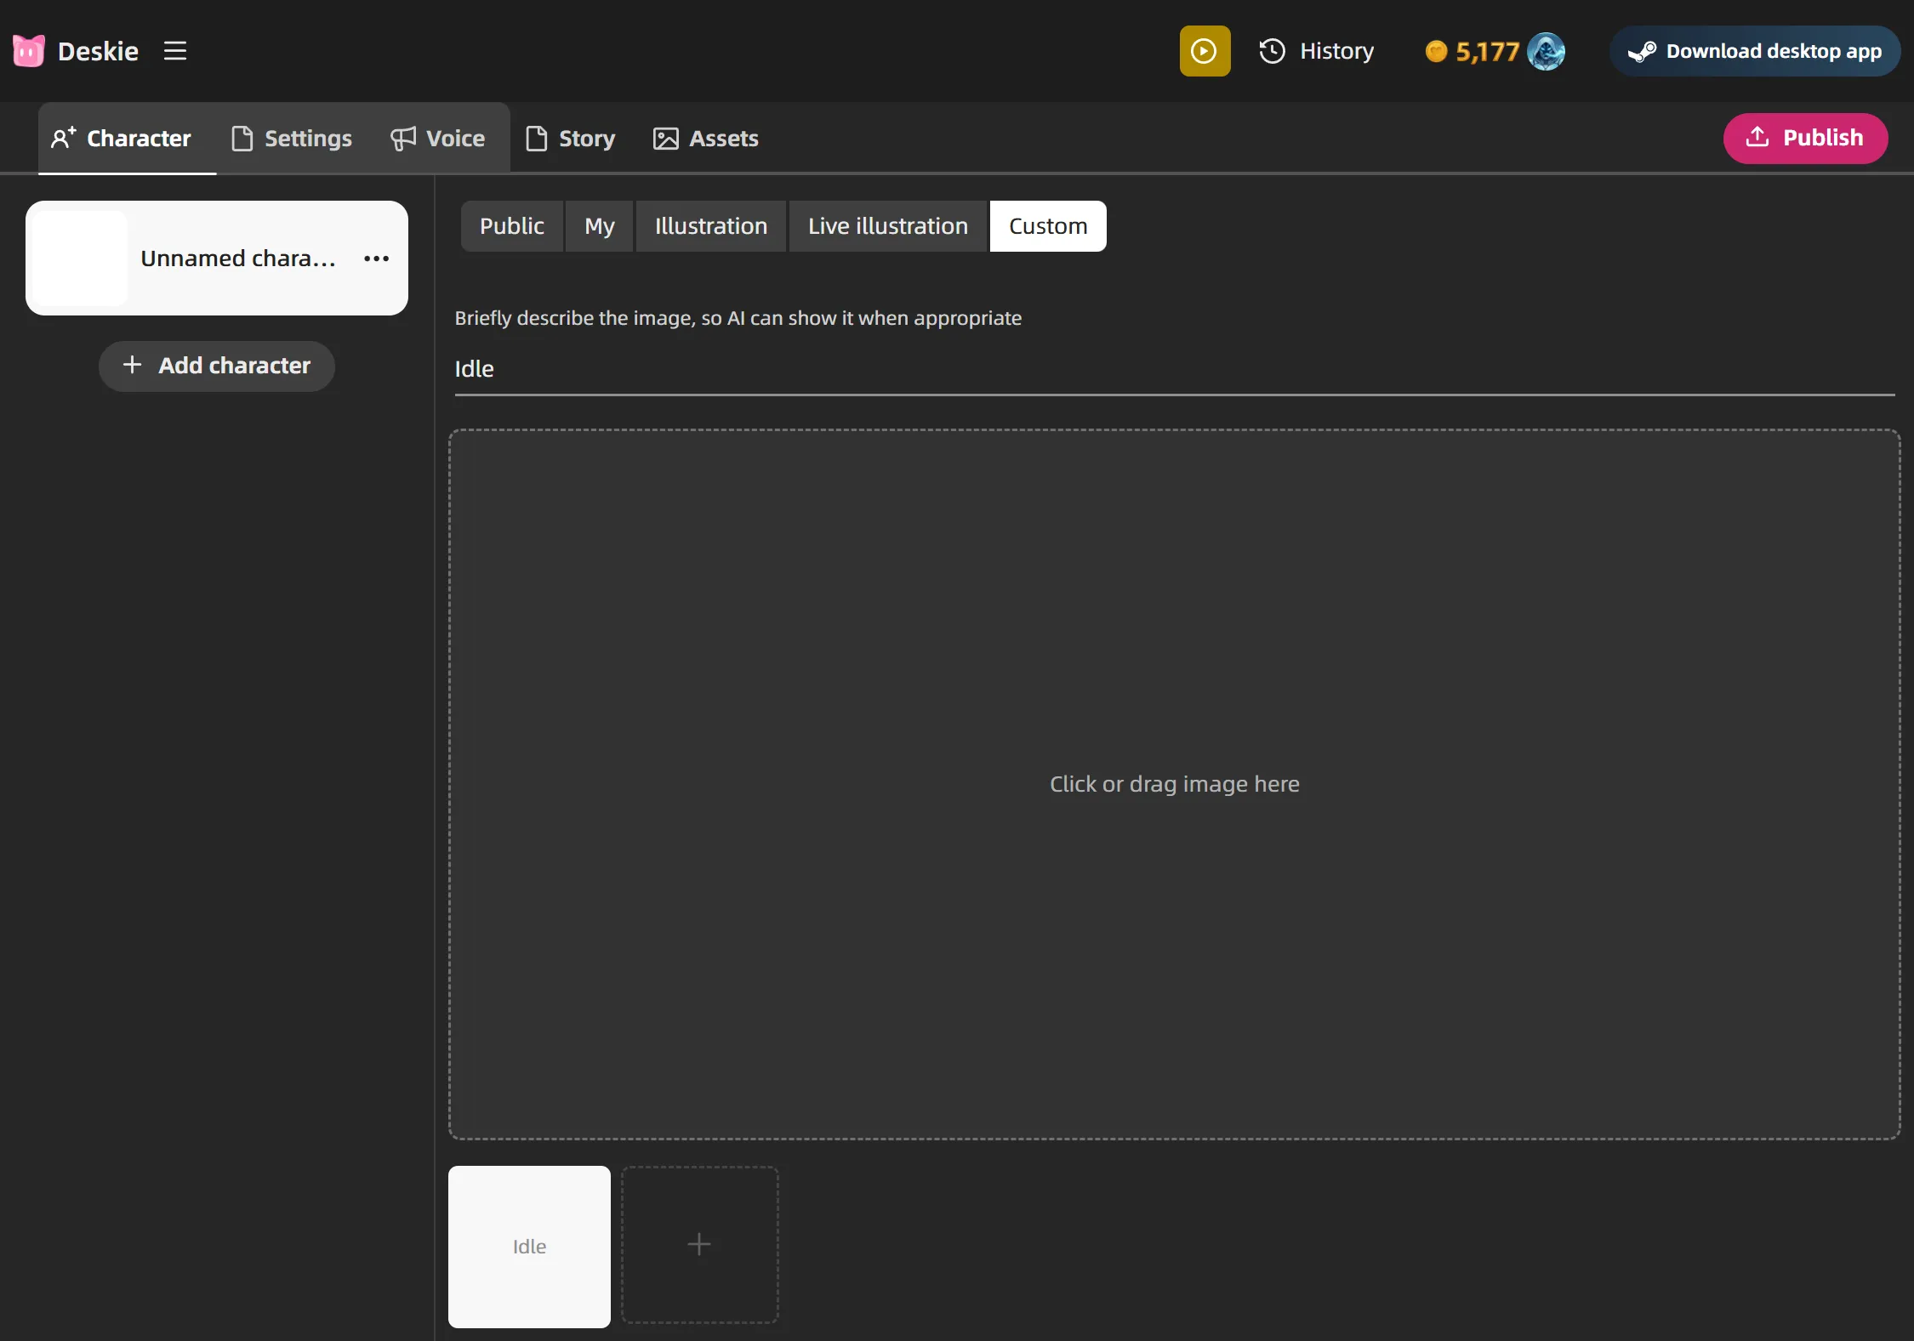The image size is (1914, 1341).
Task: Open the Voice tab
Action: coord(438,139)
